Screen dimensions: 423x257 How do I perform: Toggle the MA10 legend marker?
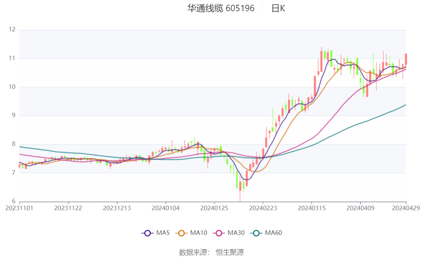[x=181, y=233]
